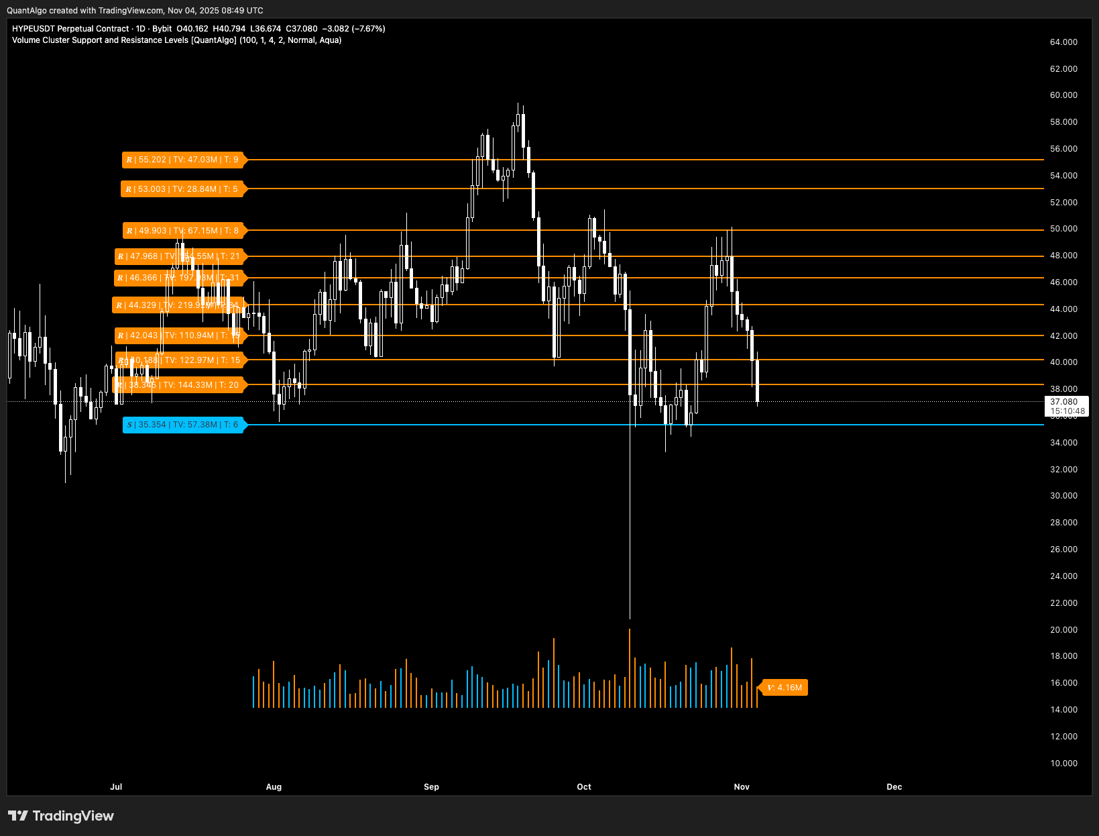The image size is (1099, 836).
Task: Select the R | 53.003 resistance label
Action: (184, 189)
